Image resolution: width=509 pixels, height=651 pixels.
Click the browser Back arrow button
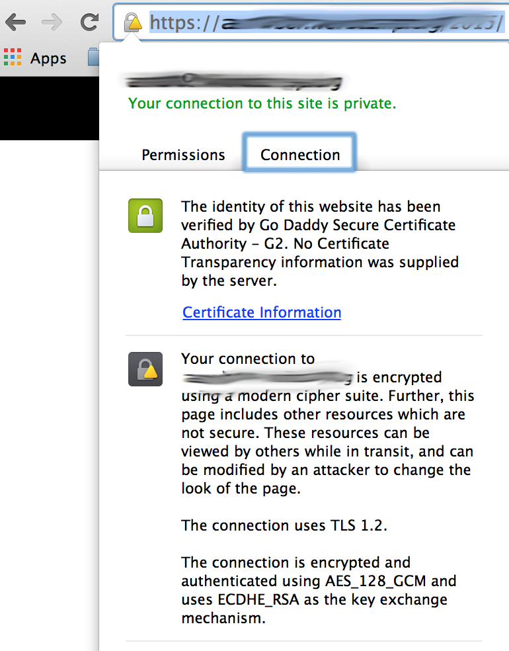16,22
